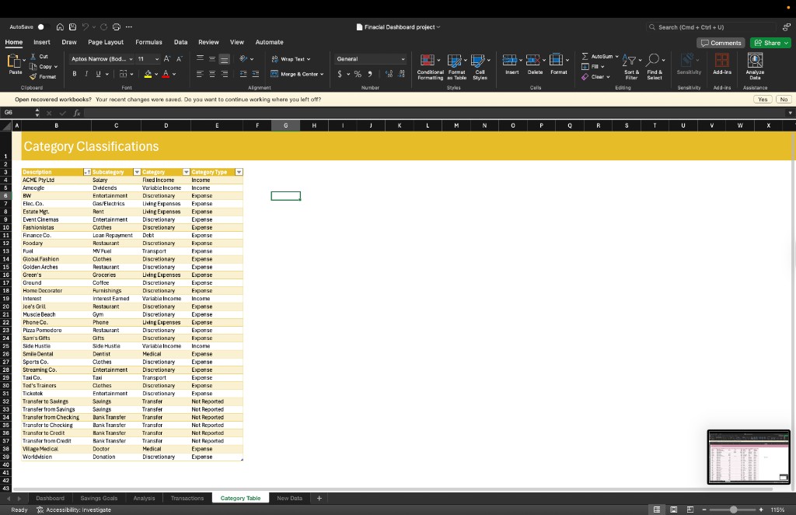
Task: Open the Subcategory column filter dropdown
Action: coord(137,172)
